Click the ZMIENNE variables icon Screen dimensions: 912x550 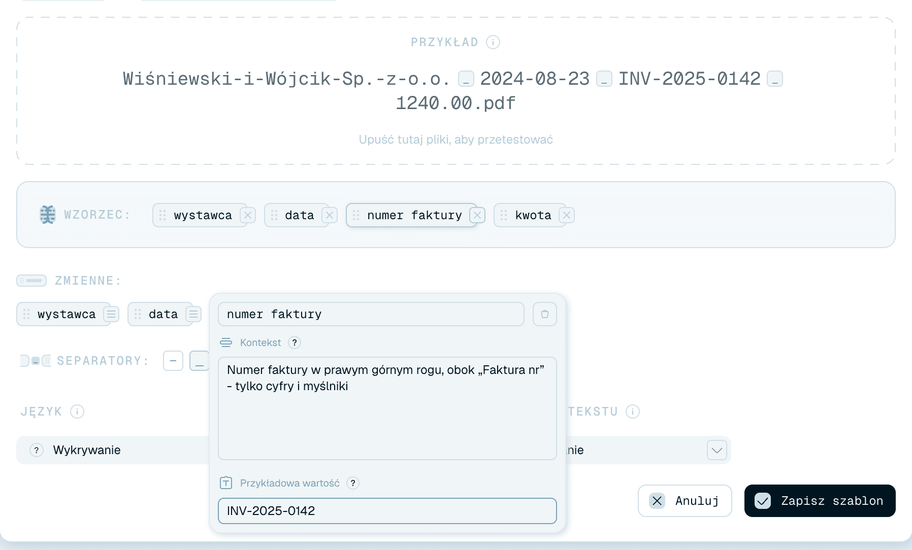[31, 281]
